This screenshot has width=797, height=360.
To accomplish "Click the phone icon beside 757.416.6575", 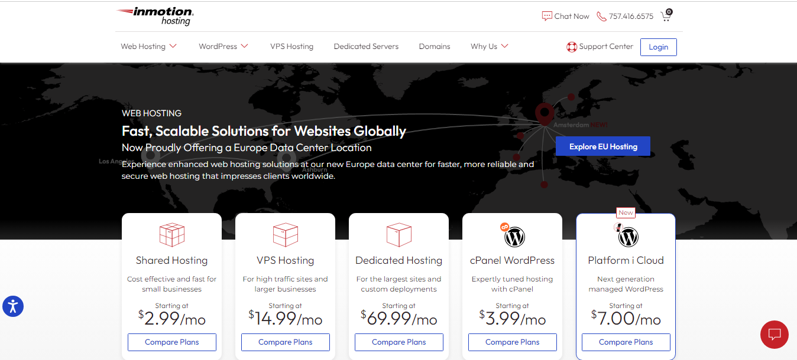I will (601, 17).
